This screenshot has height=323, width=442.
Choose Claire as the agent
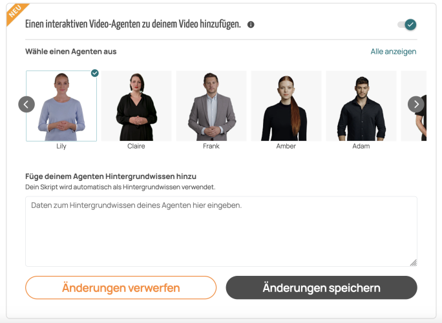coord(136,106)
